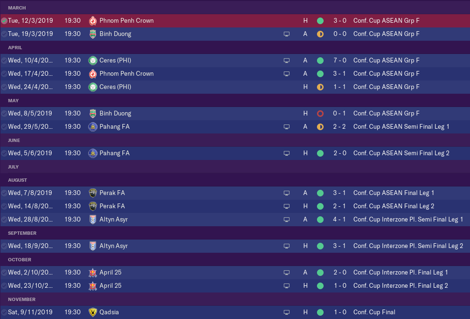Open the 7 - 0 scoreline against Ceres
The height and width of the screenshot is (319, 470).
click(339, 61)
